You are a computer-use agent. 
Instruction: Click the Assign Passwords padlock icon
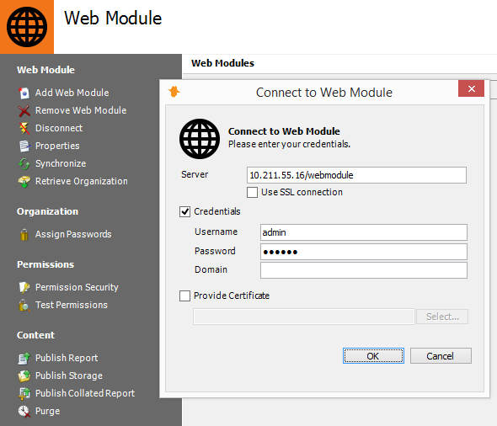(24, 235)
